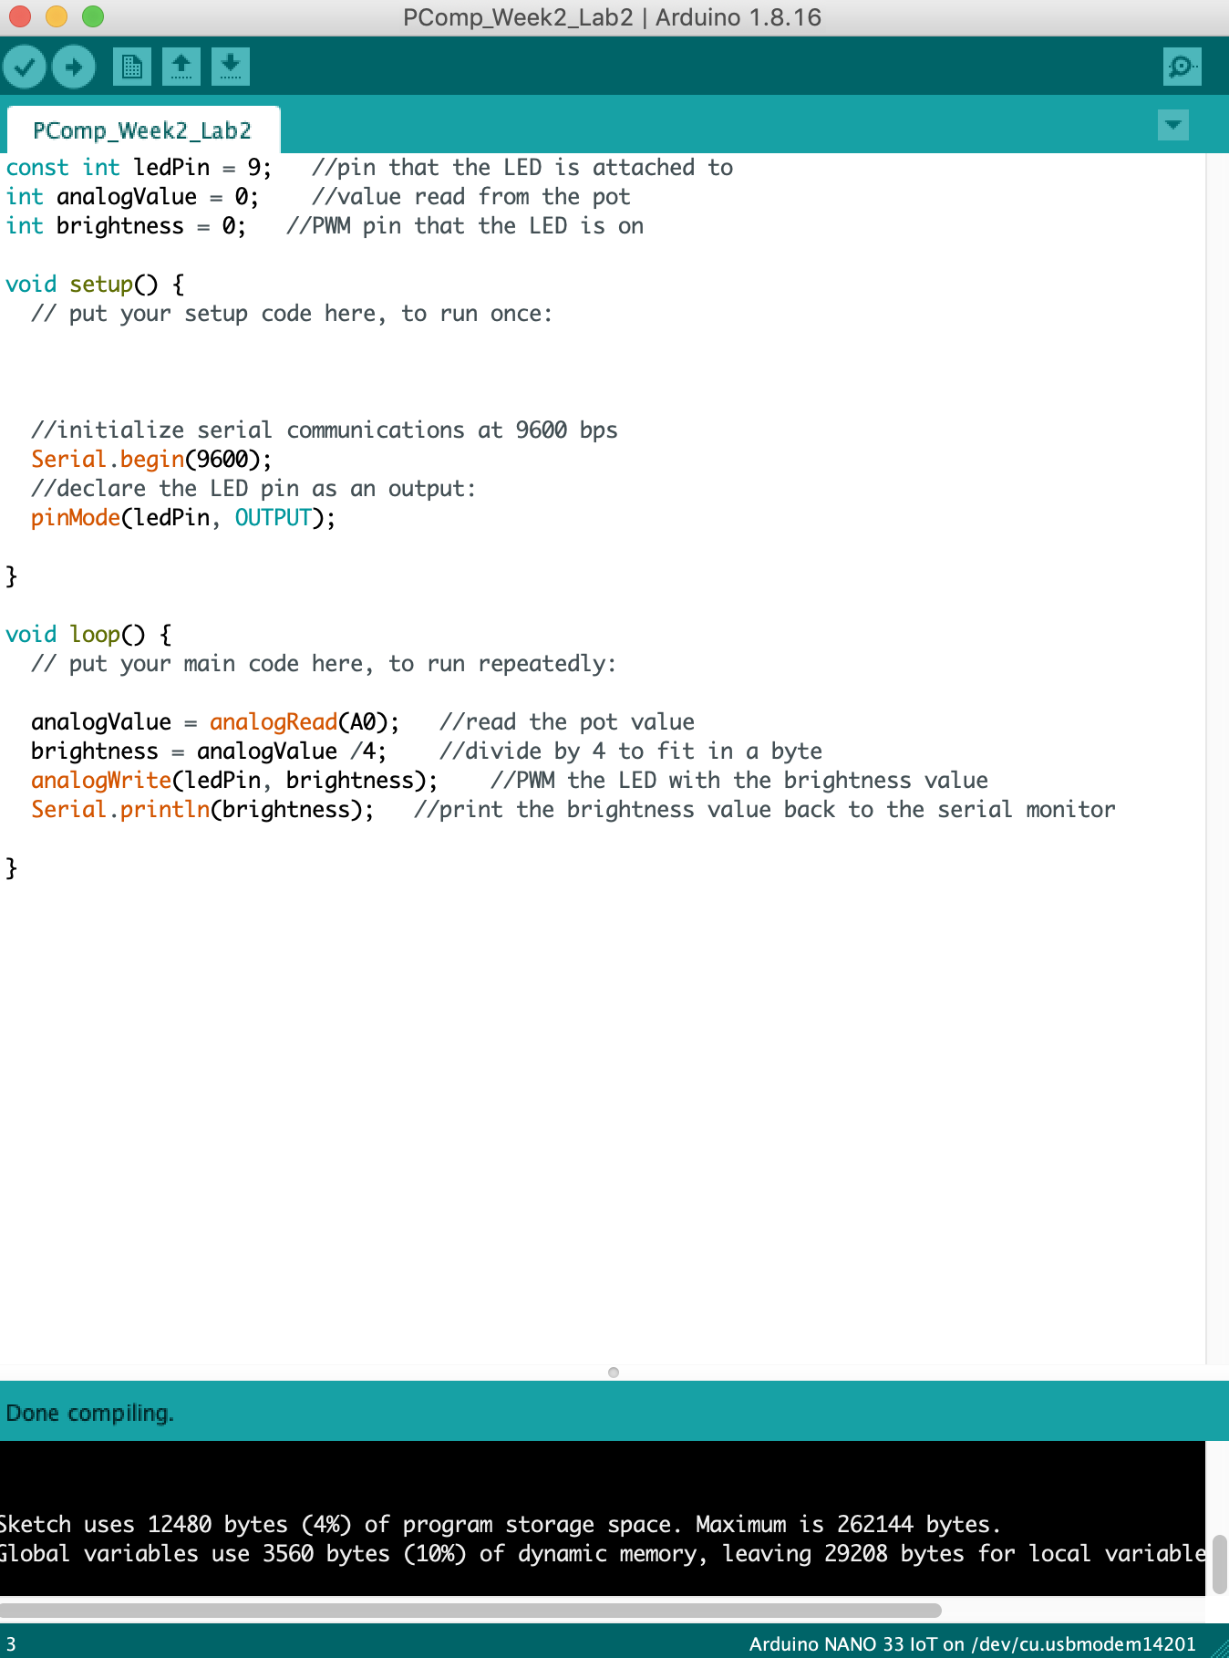Open a sketch using the up-arrow icon
Image resolution: width=1229 pixels, height=1658 pixels.
pos(181,67)
